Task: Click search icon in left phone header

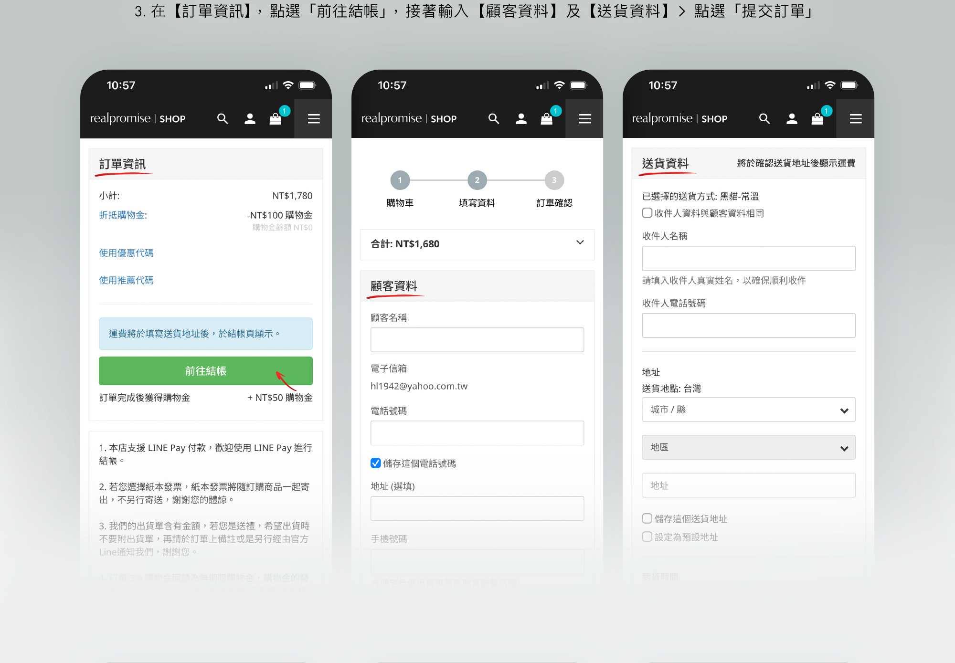Action: tap(223, 119)
